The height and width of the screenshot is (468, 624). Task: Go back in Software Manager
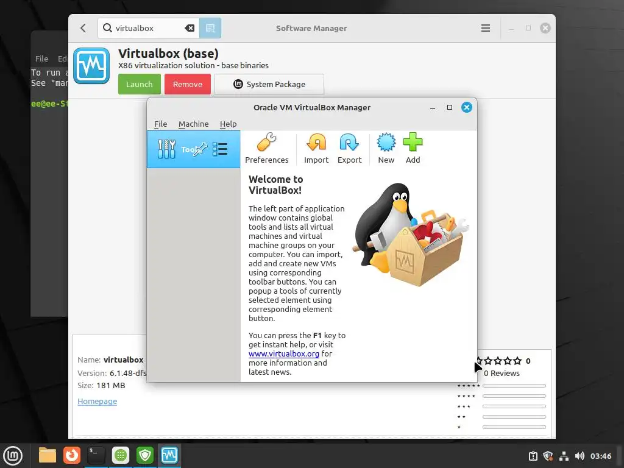[x=83, y=28]
